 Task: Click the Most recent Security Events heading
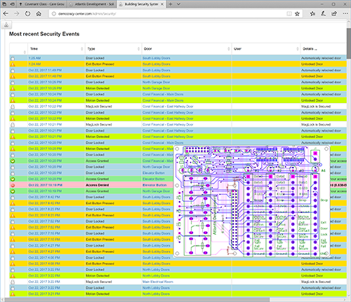coord(44,34)
